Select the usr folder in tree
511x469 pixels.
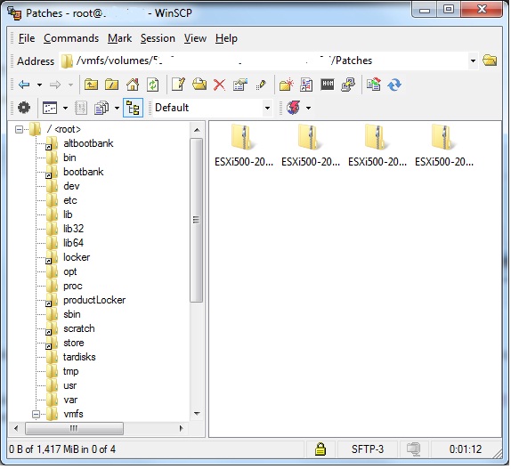coord(69,385)
